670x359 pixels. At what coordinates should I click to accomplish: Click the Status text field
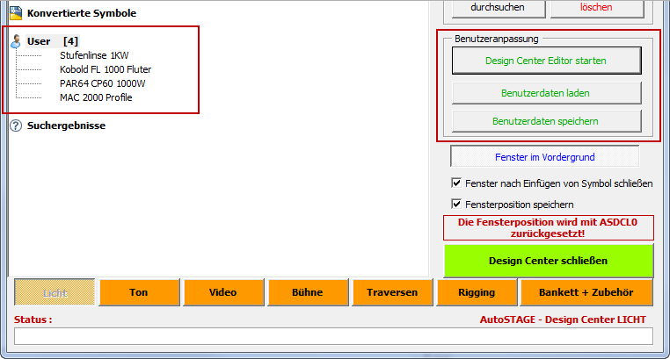(x=333, y=335)
